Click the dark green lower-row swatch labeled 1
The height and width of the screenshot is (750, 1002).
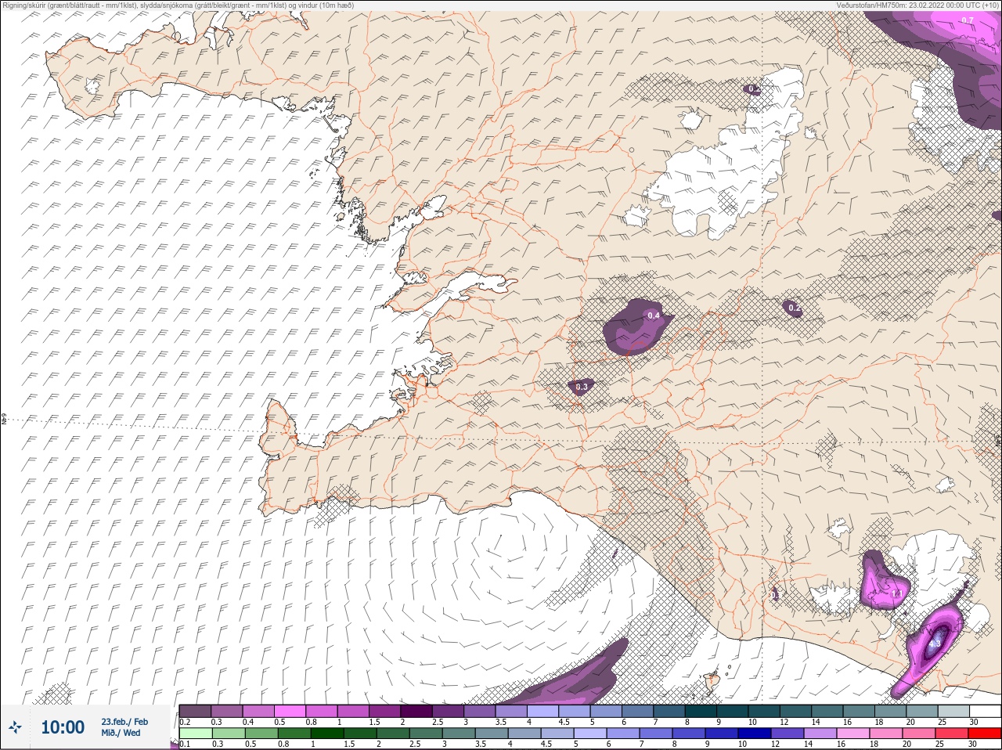pos(326,734)
